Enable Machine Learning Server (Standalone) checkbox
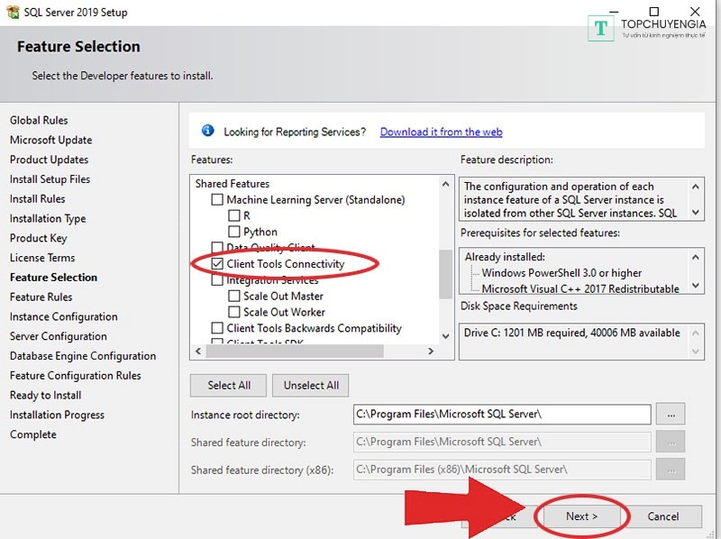This screenshot has width=721, height=539. coord(216,199)
